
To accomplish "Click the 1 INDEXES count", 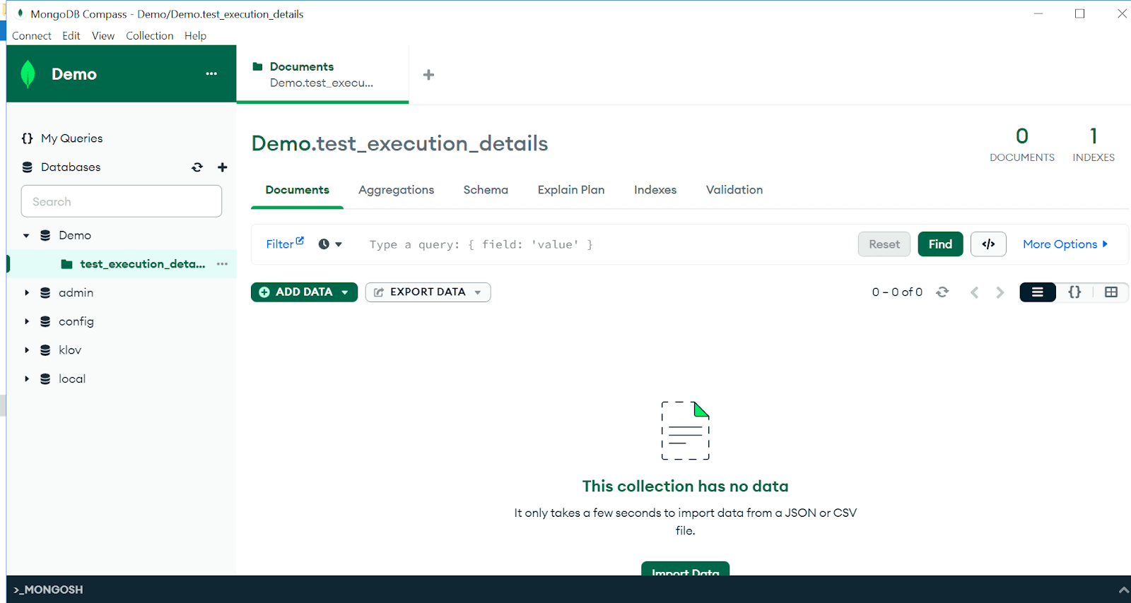I will click(1094, 144).
